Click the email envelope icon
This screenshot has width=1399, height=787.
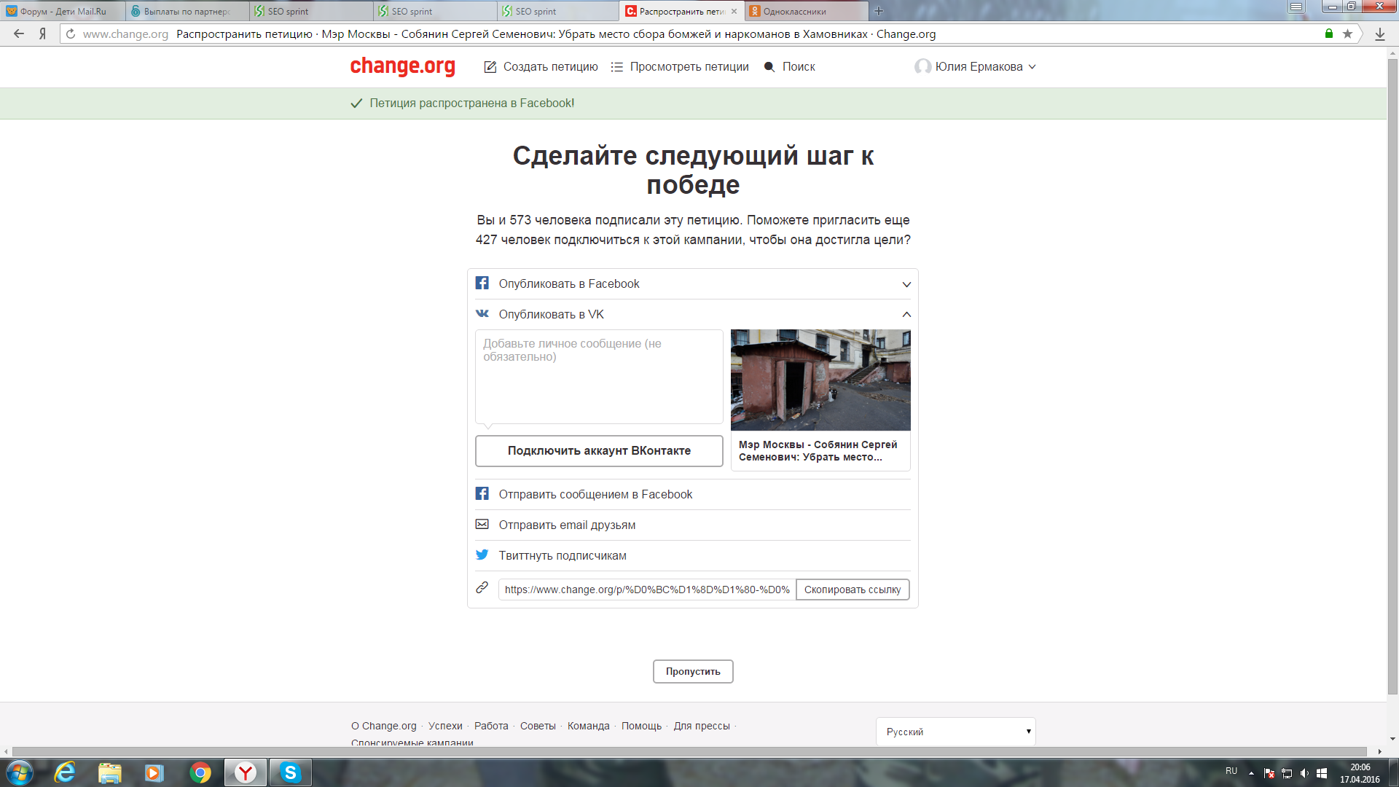coord(482,524)
